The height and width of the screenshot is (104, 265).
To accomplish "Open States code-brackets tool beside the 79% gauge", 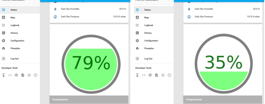I will (x=10, y=75).
